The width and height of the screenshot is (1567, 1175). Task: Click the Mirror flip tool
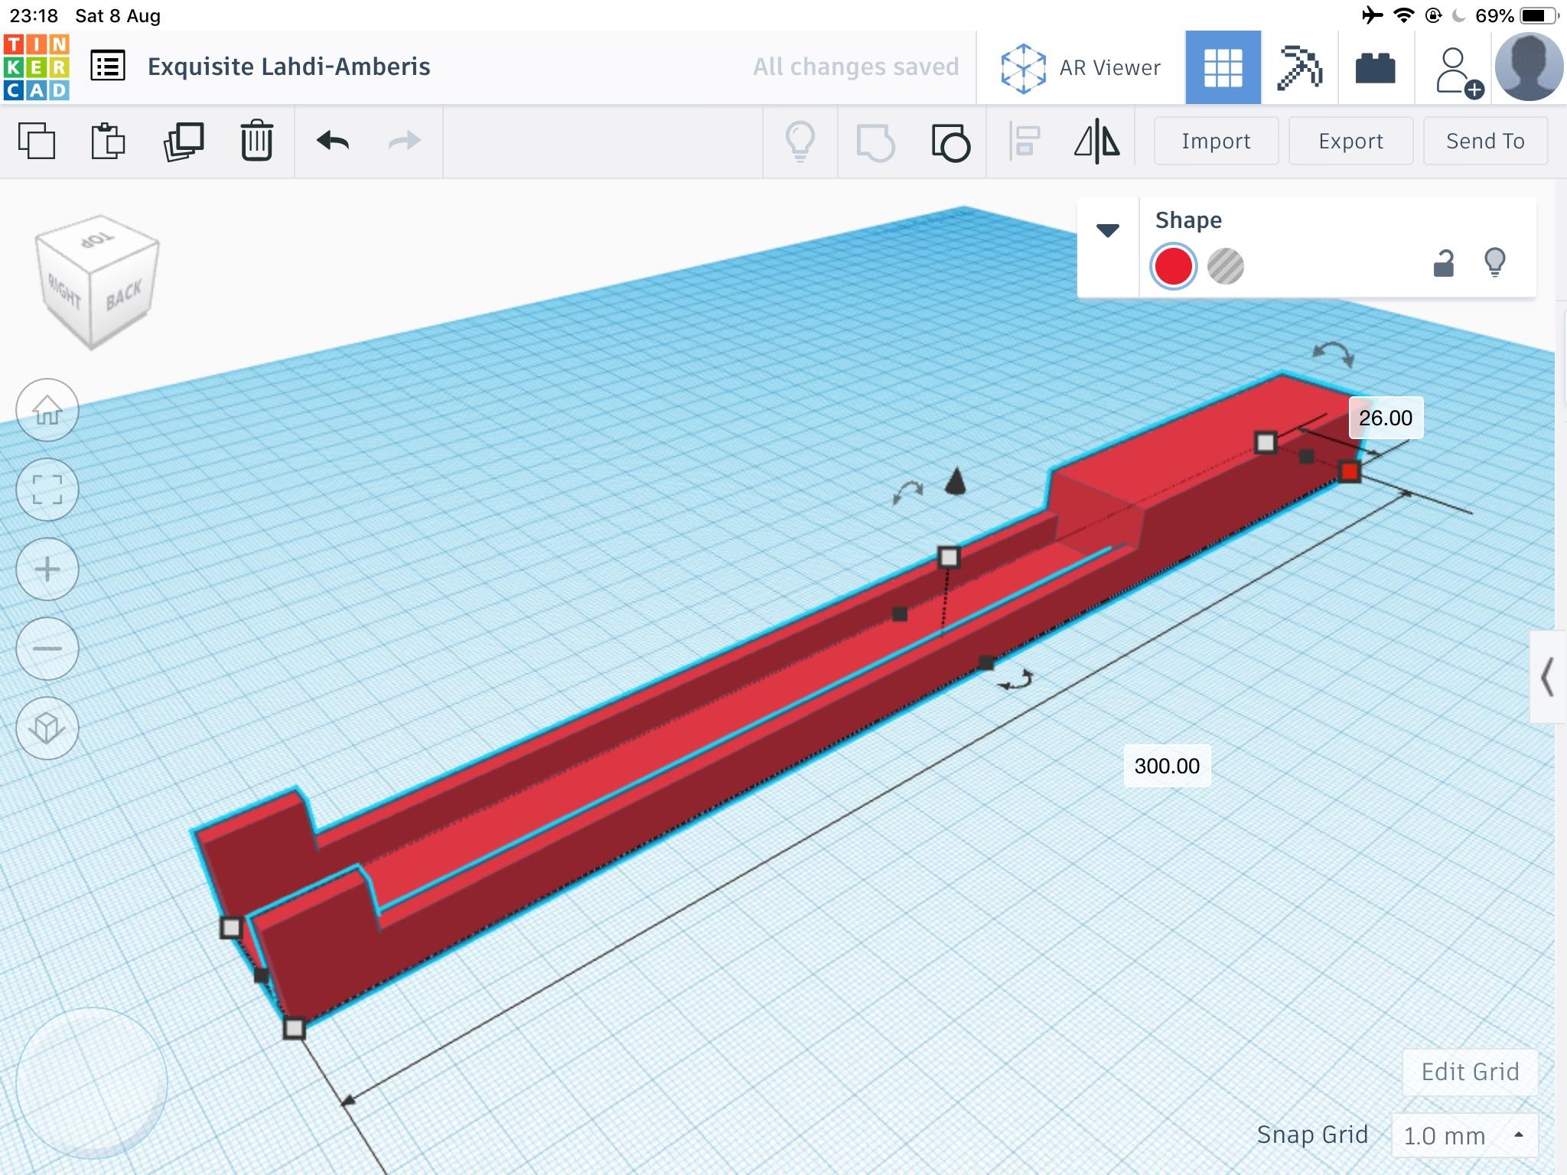coord(1096,141)
